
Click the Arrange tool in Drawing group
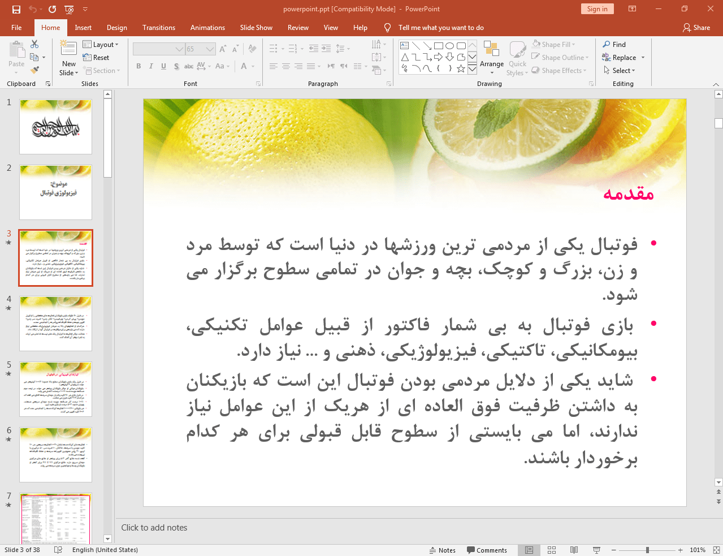pyautogui.click(x=491, y=57)
